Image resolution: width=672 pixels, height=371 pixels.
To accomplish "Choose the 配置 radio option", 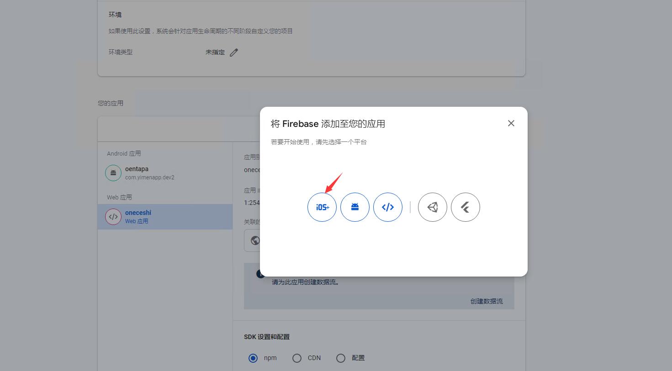I will pyautogui.click(x=341, y=358).
